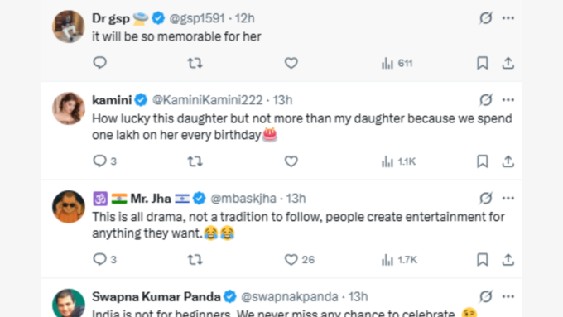Bookmark the kamini tweet
This screenshot has height=317, width=563.
(x=482, y=161)
